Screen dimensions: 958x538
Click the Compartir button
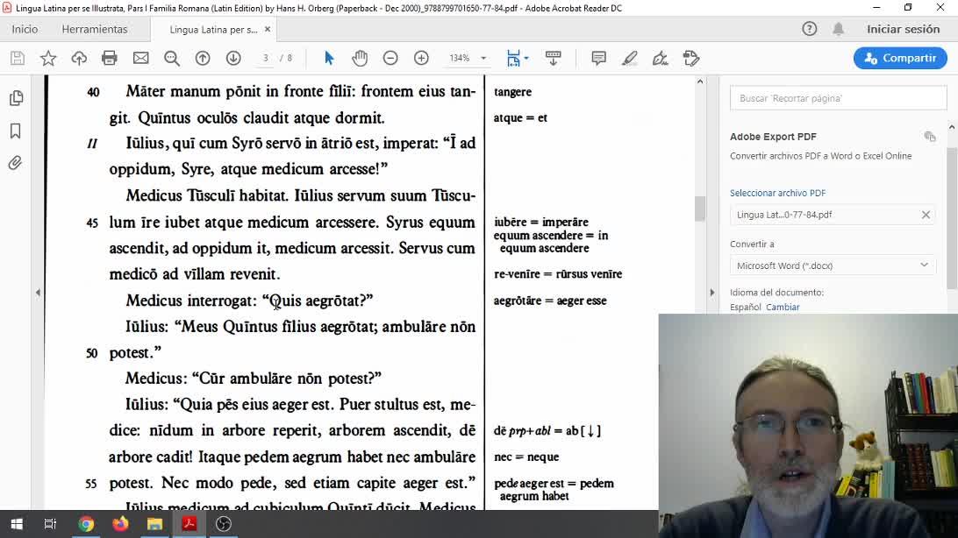(900, 58)
